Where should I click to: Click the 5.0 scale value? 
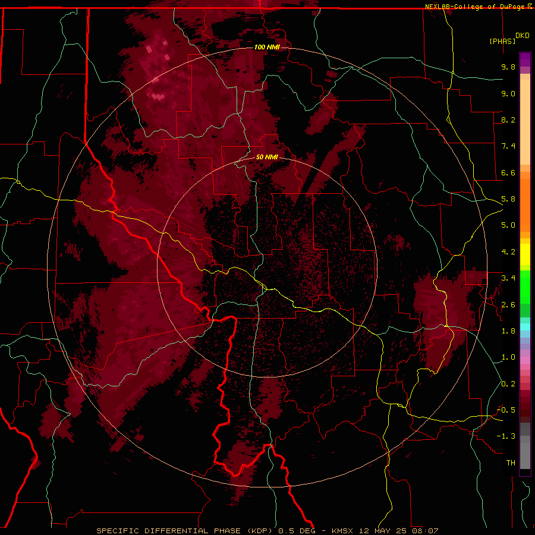[x=508, y=225]
